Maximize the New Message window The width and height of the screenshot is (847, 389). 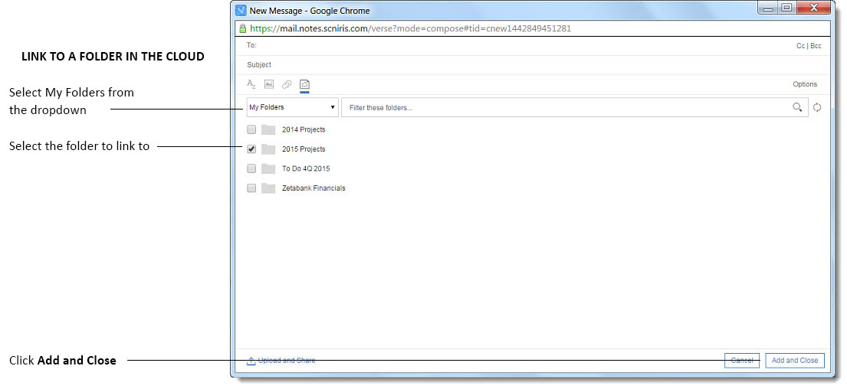[786, 8]
